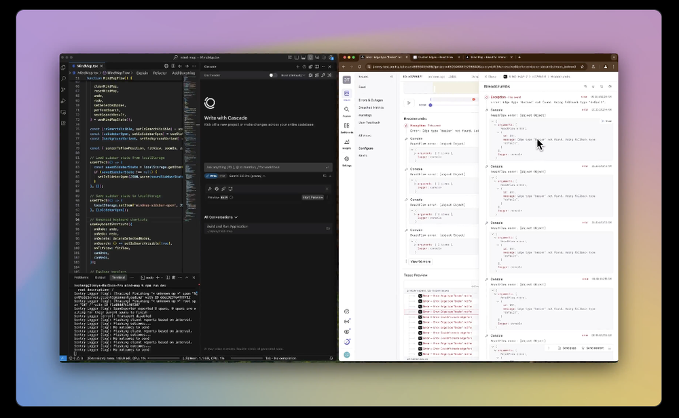The image size is (679, 418).
Task: Reload the page in Chrome
Action: (x=359, y=66)
